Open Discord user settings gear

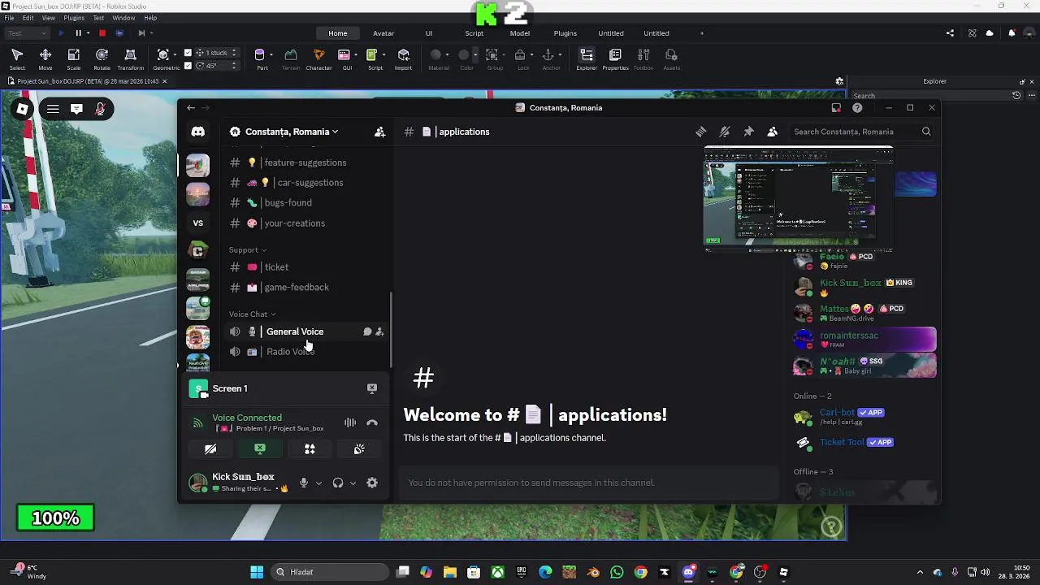click(x=372, y=483)
